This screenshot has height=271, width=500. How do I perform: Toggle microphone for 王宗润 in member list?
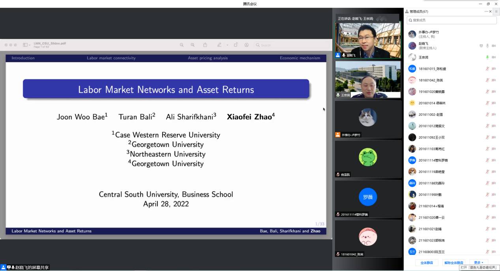[x=487, y=57]
